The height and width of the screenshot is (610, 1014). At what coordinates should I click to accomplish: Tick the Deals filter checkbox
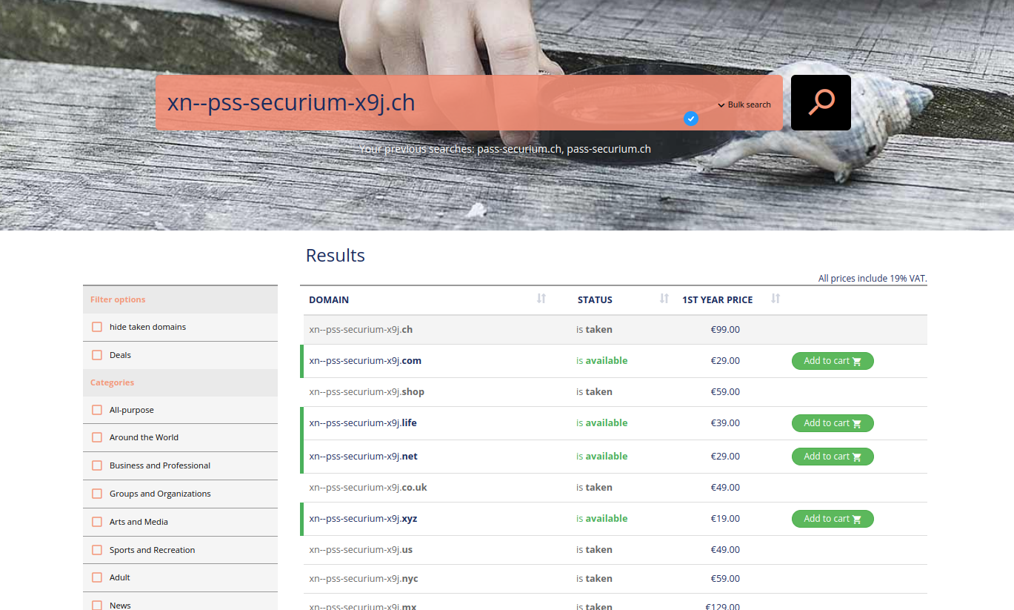97,355
